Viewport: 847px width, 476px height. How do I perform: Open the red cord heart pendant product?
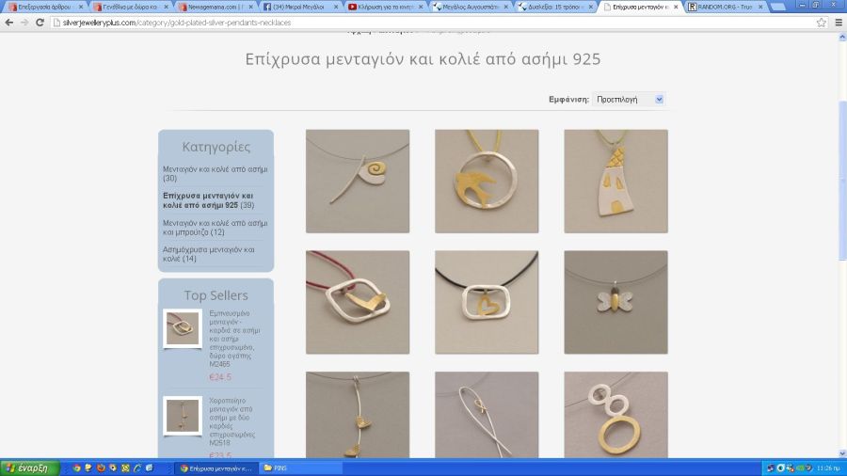pos(358,302)
